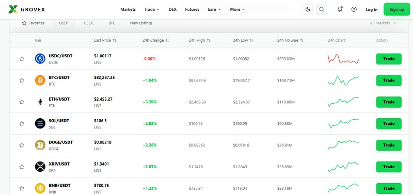Click the -0.00% change value

149,59
